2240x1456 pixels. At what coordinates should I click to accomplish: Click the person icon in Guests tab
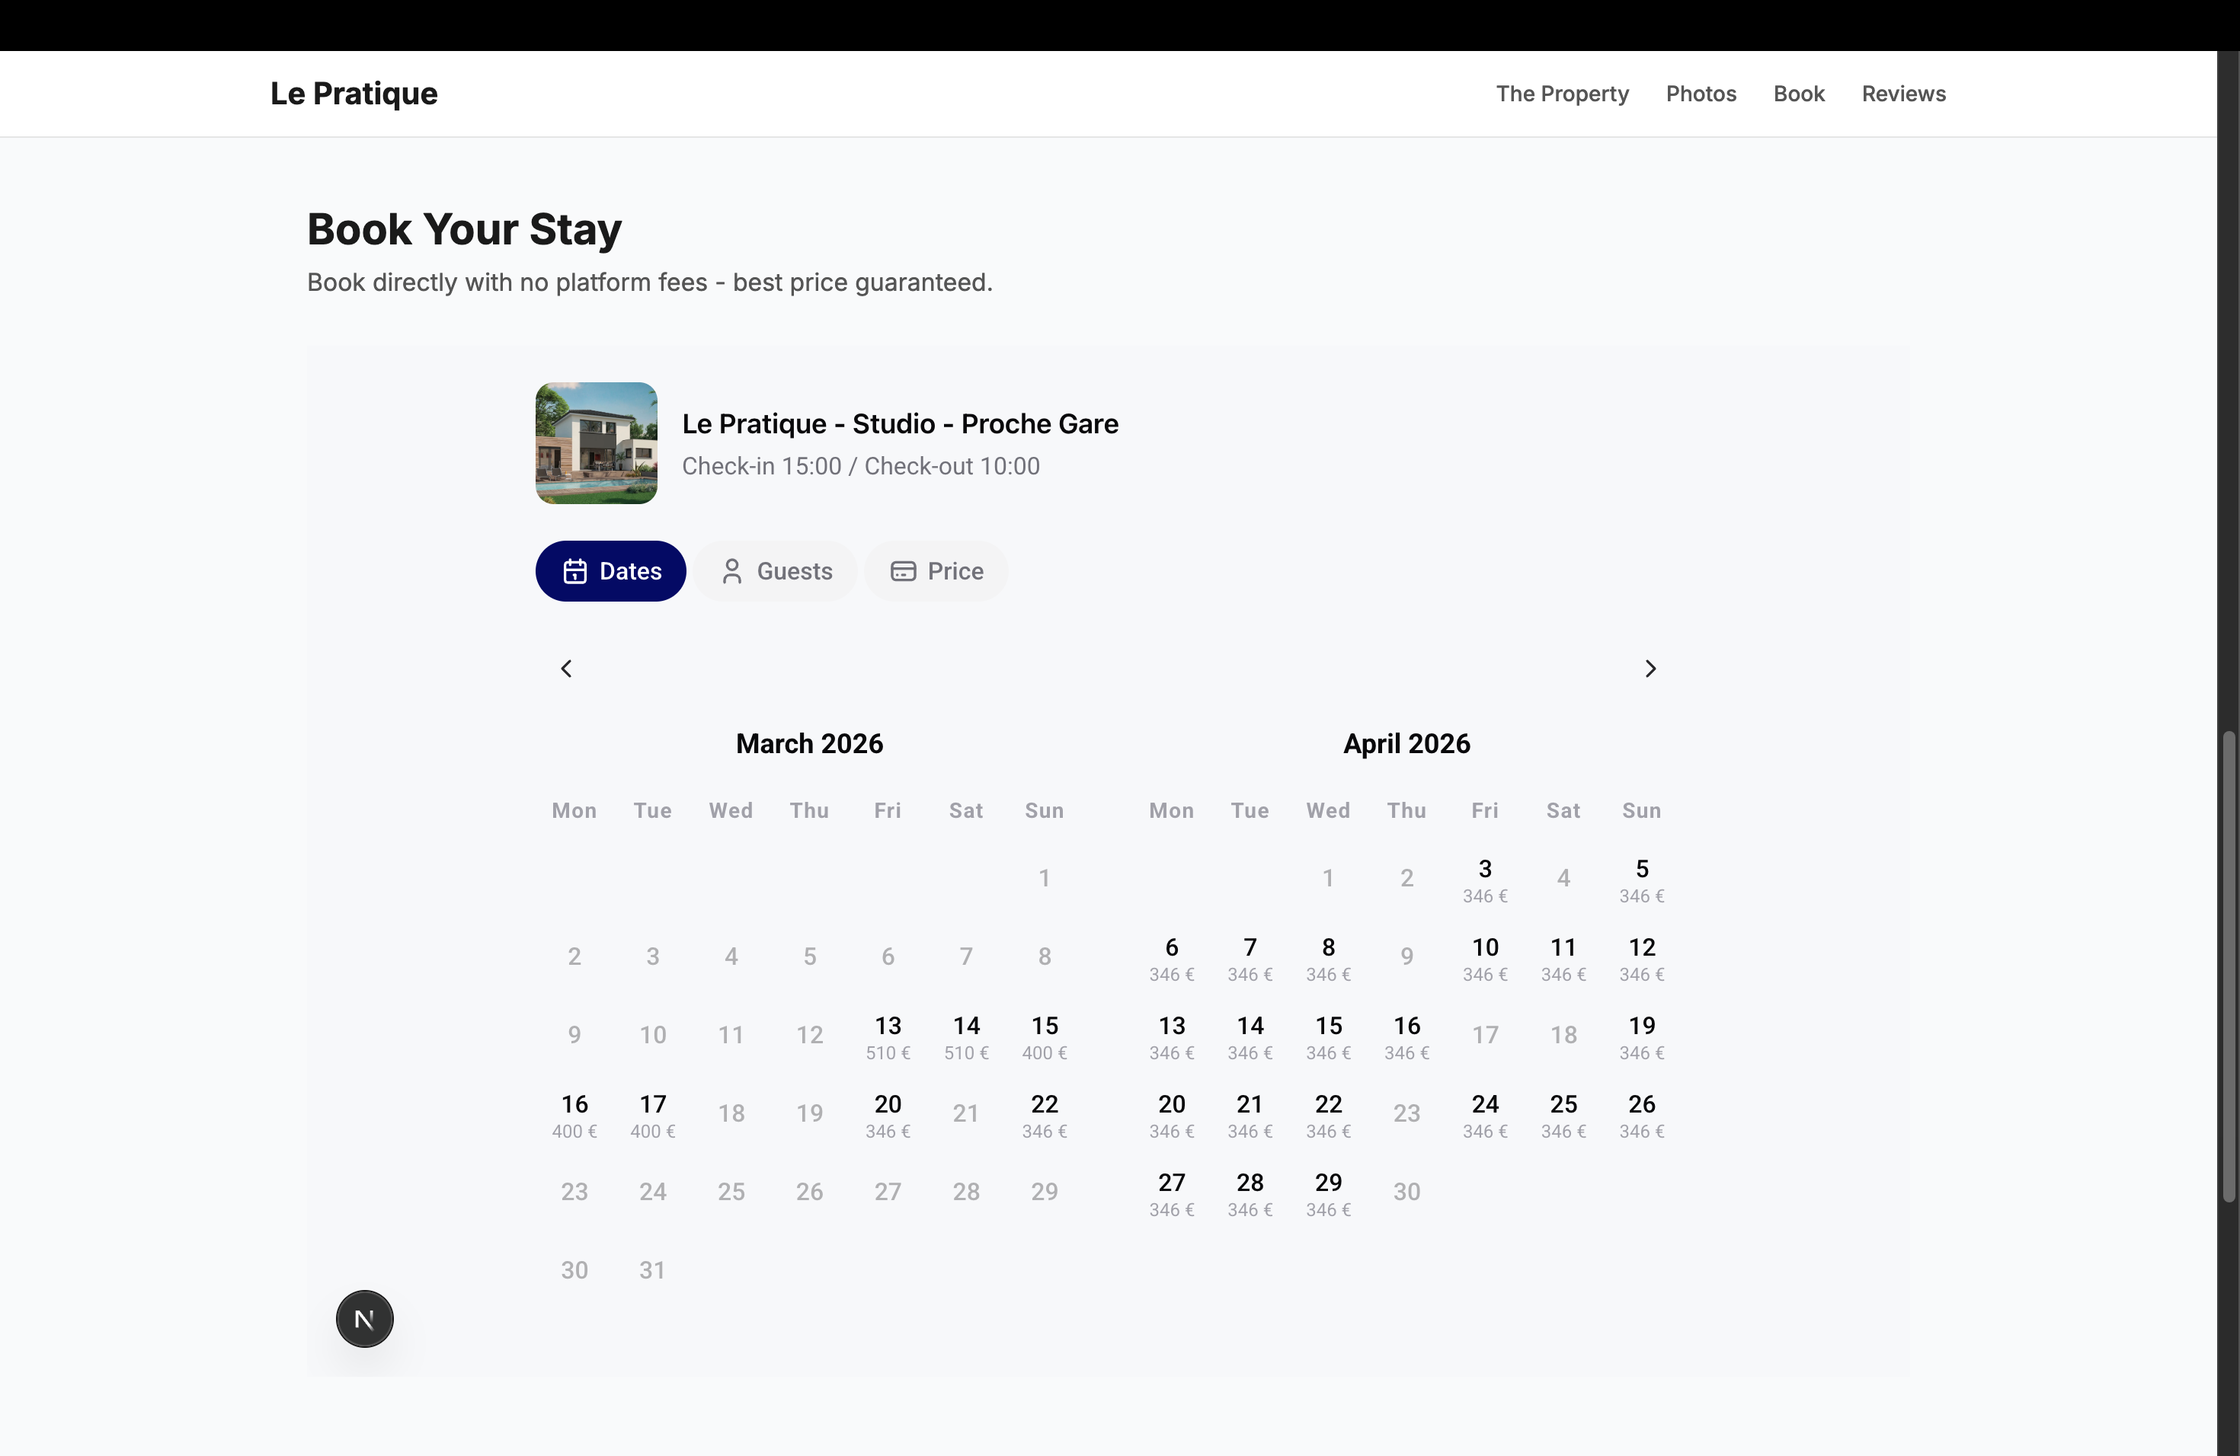[x=731, y=571]
